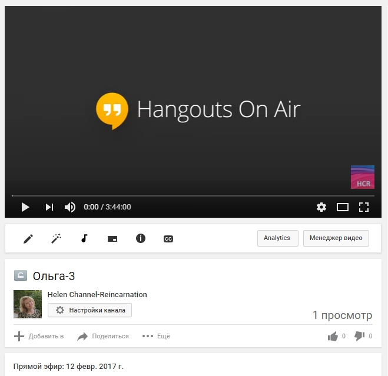Click the thumbs up like icon
Image resolution: width=388 pixels, height=376 pixels.
pyautogui.click(x=333, y=336)
